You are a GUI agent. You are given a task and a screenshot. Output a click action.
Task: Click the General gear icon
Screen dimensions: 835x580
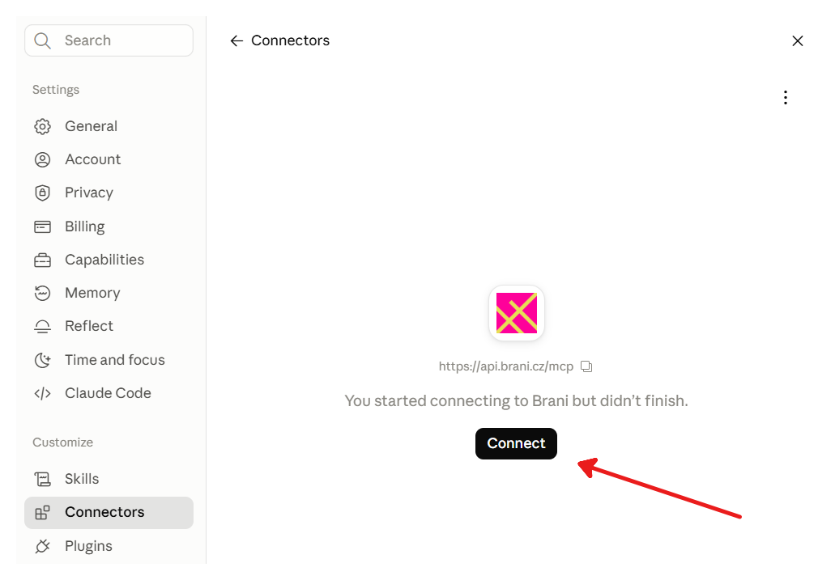tap(43, 127)
